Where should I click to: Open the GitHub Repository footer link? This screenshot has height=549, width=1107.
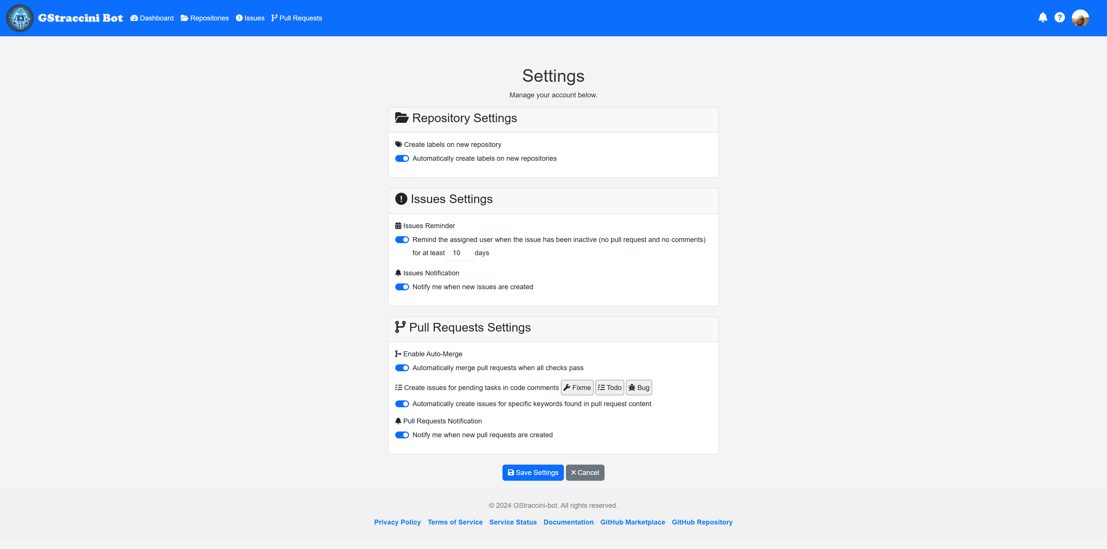click(702, 522)
